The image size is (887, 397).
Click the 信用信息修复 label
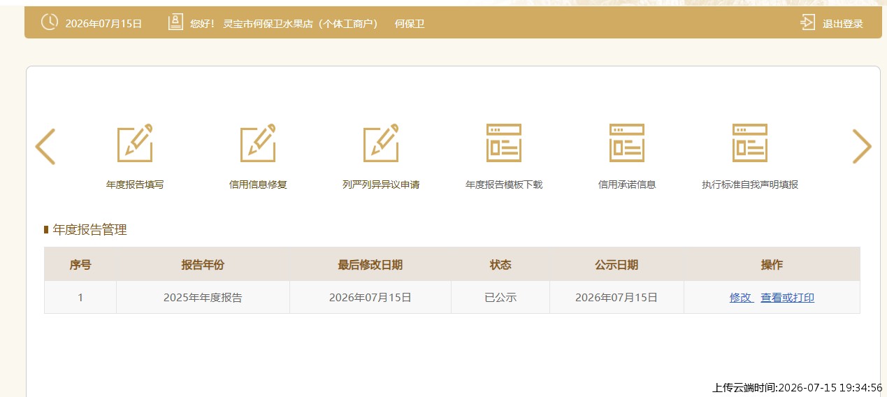click(258, 185)
